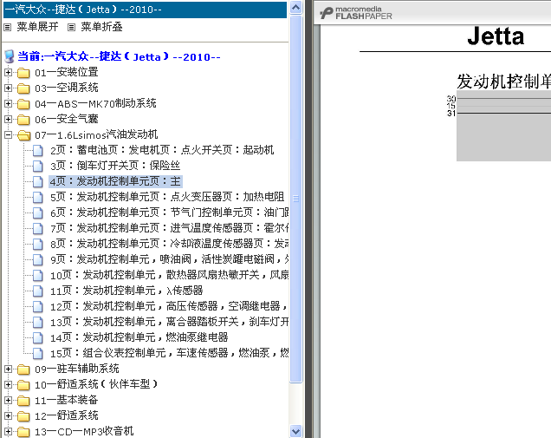This screenshot has height=438, width=551.
Task: Click the tree panel scroll down arrow
Action: tap(296, 431)
